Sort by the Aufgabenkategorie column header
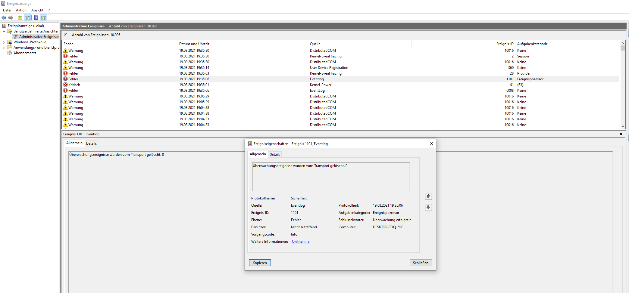 pyautogui.click(x=567, y=44)
